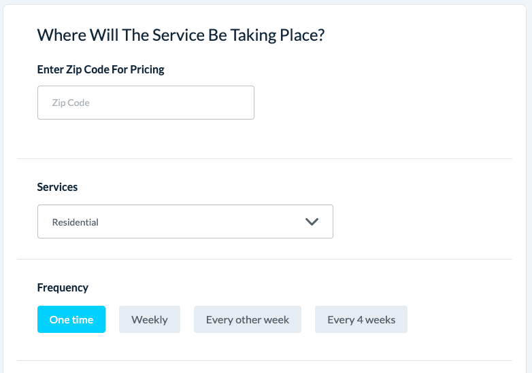
Task: Pick the Every 4 weeks option
Action: (361, 319)
